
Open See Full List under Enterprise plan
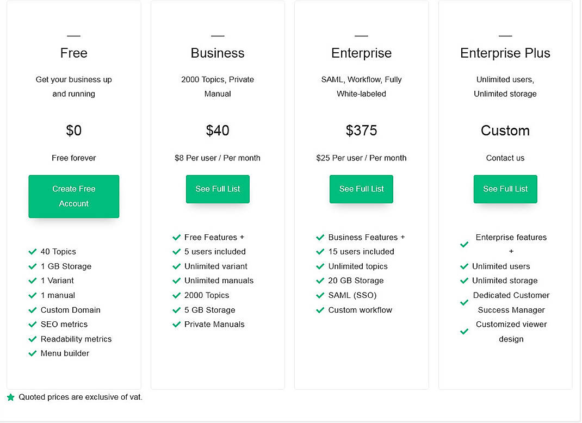(x=361, y=189)
